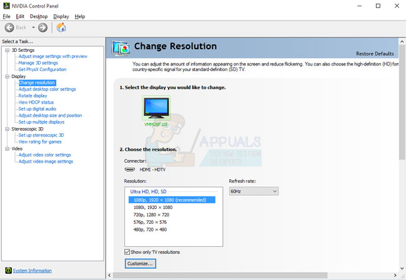The height and width of the screenshot is (280, 406).
Task: Click the Forward arrow icon
Action: [42, 27]
